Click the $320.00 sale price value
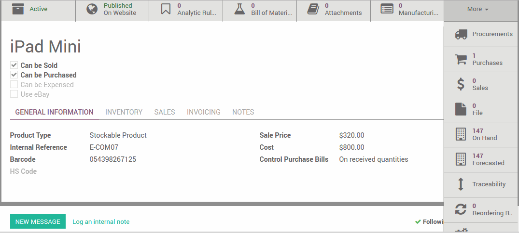This screenshot has height=233, width=519. pyautogui.click(x=351, y=135)
